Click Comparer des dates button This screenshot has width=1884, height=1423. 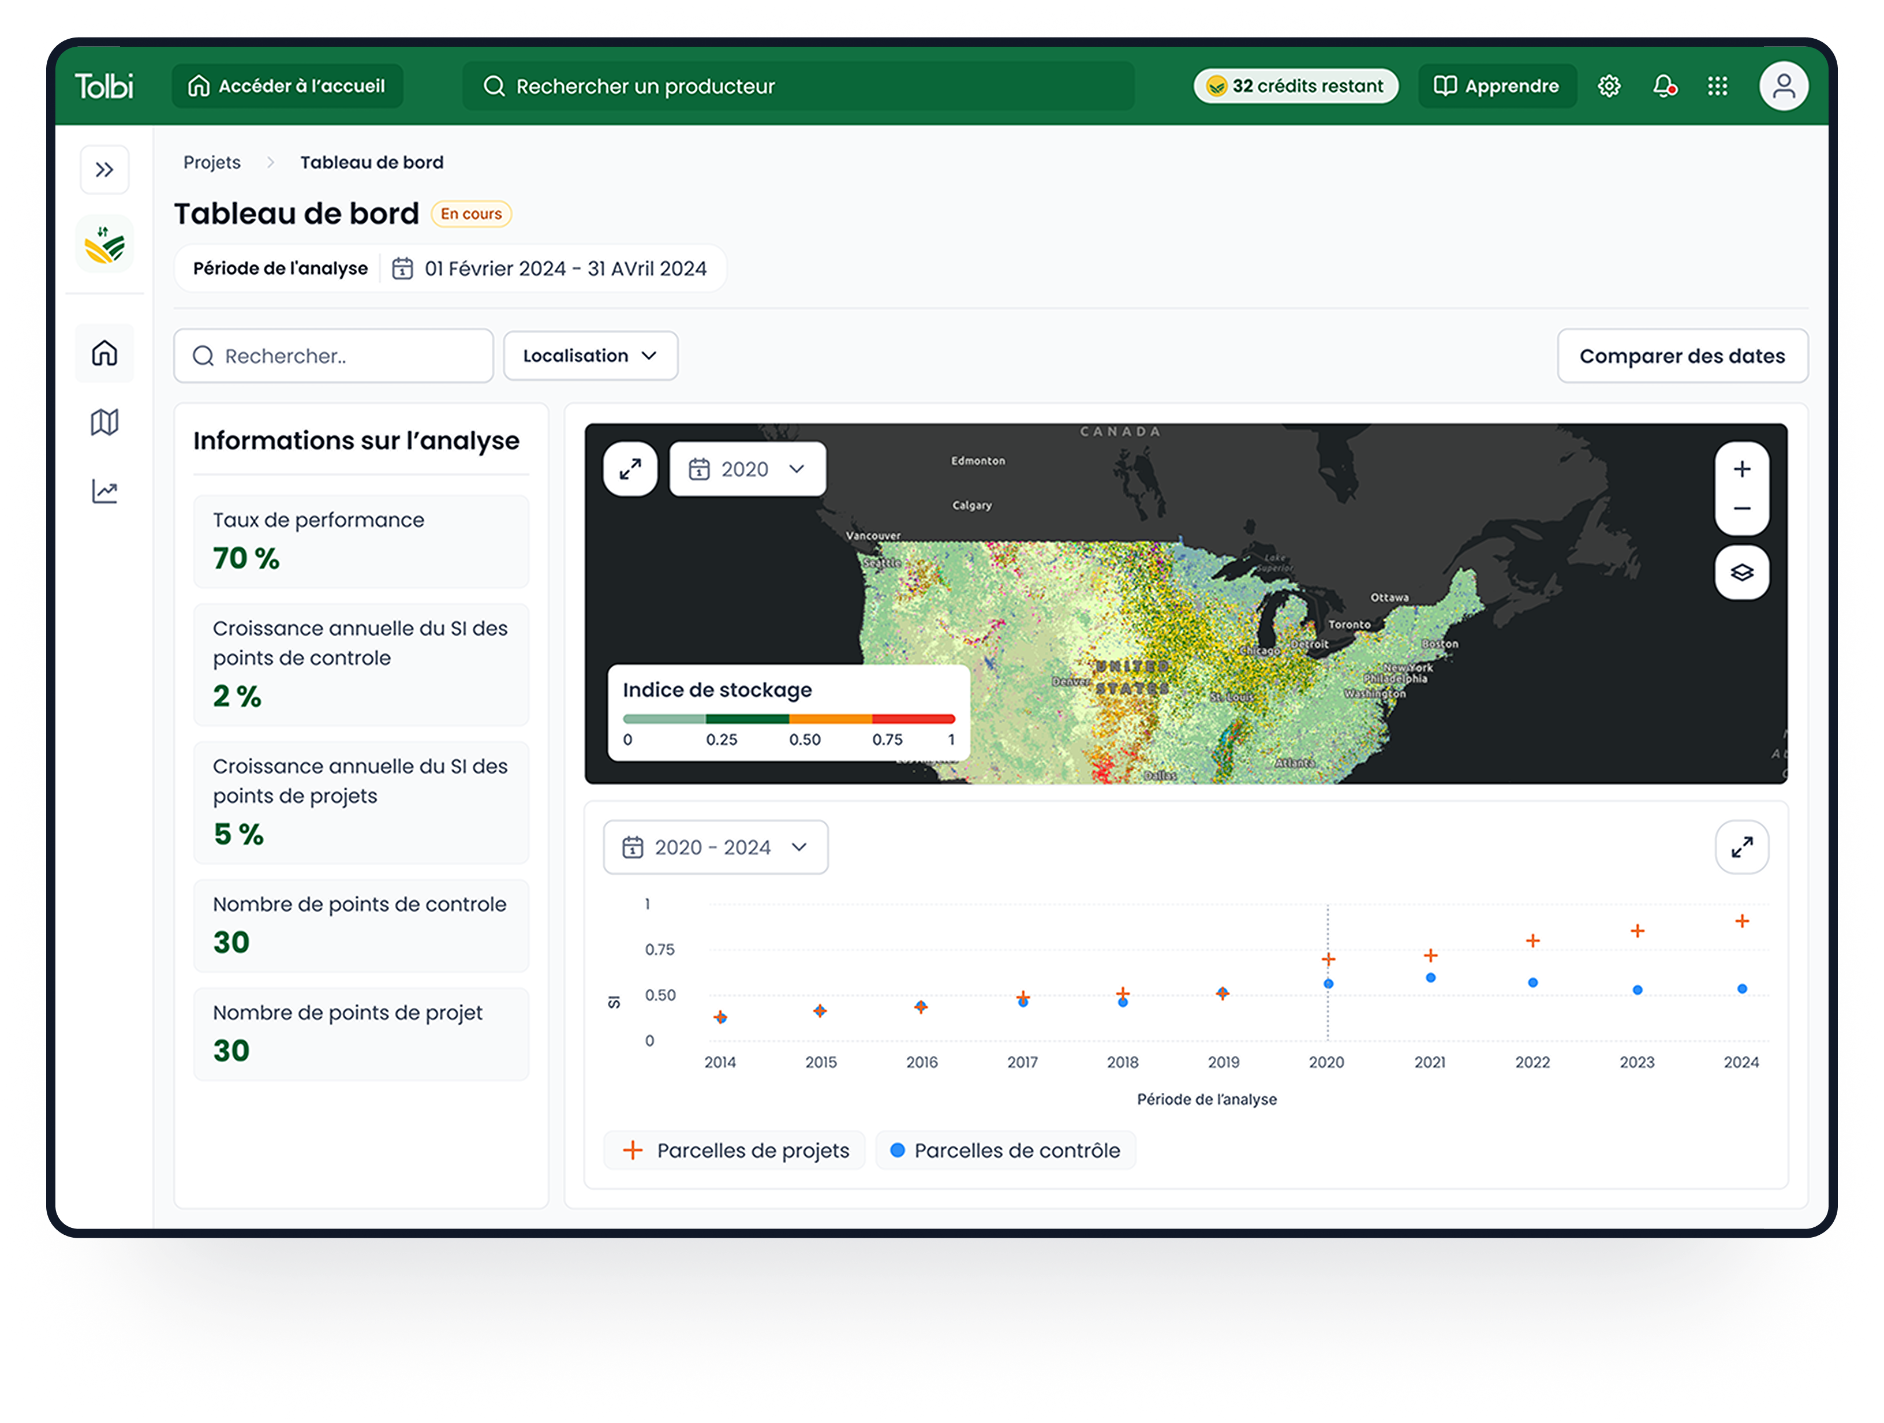[1682, 356]
